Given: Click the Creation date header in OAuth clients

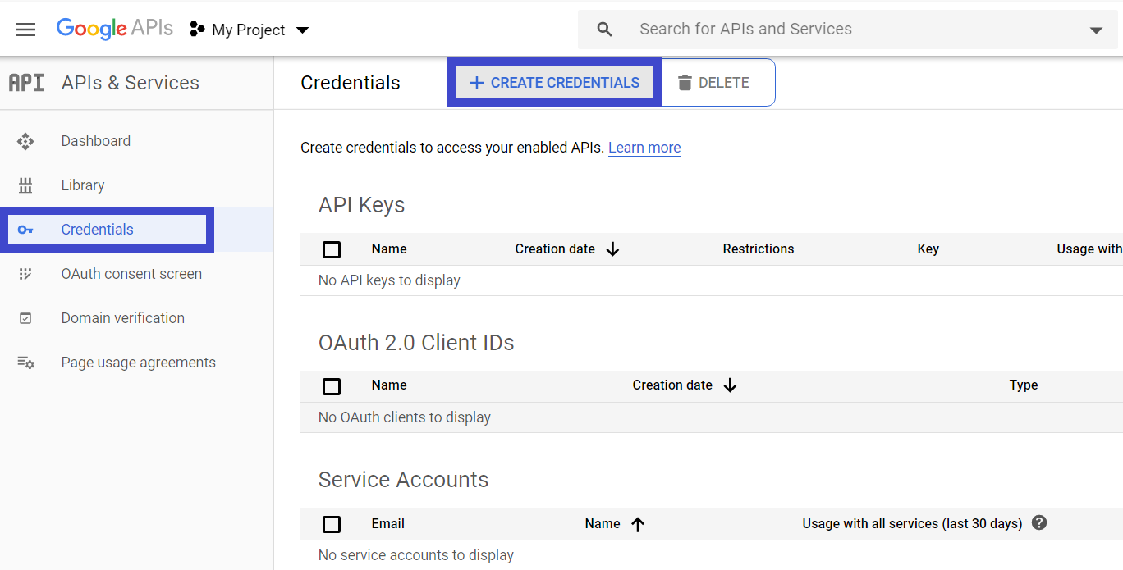Looking at the screenshot, I should [672, 385].
